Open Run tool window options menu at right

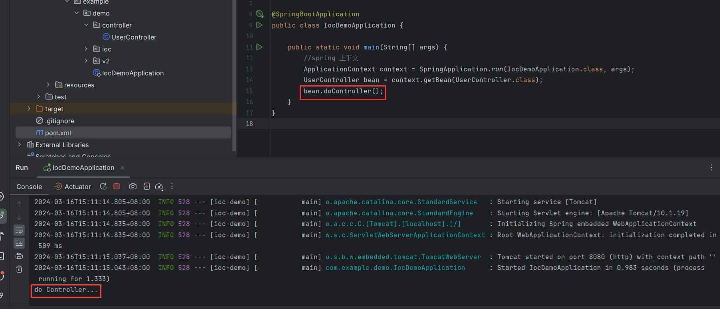(x=711, y=167)
